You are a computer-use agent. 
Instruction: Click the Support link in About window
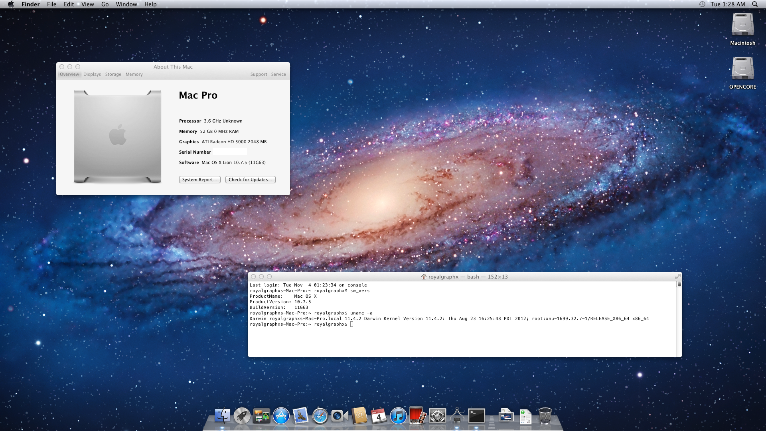(259, 74)
